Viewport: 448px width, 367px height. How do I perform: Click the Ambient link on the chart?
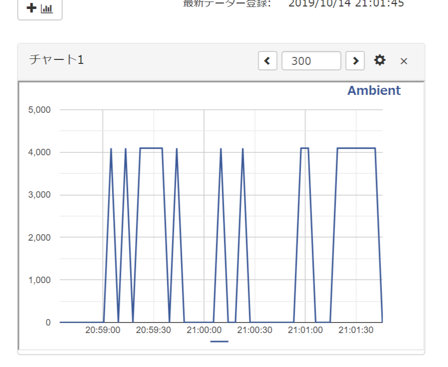[374, 90]
